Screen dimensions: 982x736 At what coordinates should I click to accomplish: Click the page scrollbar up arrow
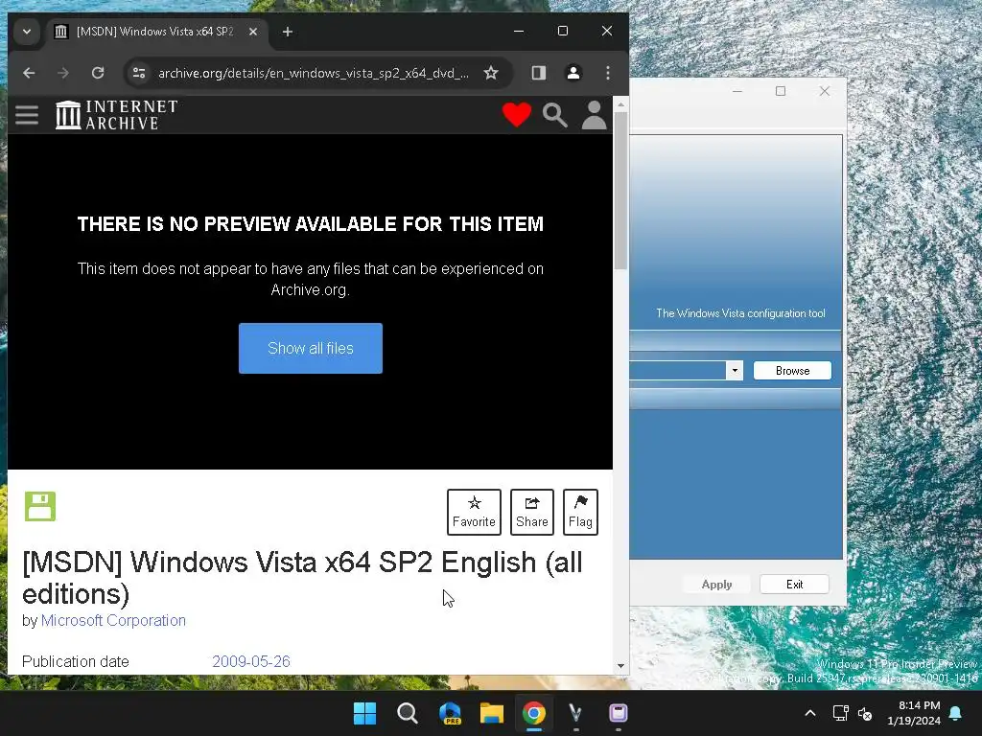coord(620,104)
